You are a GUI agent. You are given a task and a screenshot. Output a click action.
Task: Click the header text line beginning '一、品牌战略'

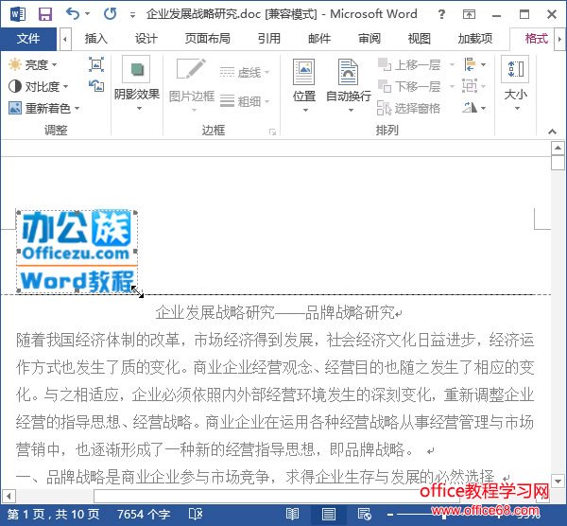[255, 477]
